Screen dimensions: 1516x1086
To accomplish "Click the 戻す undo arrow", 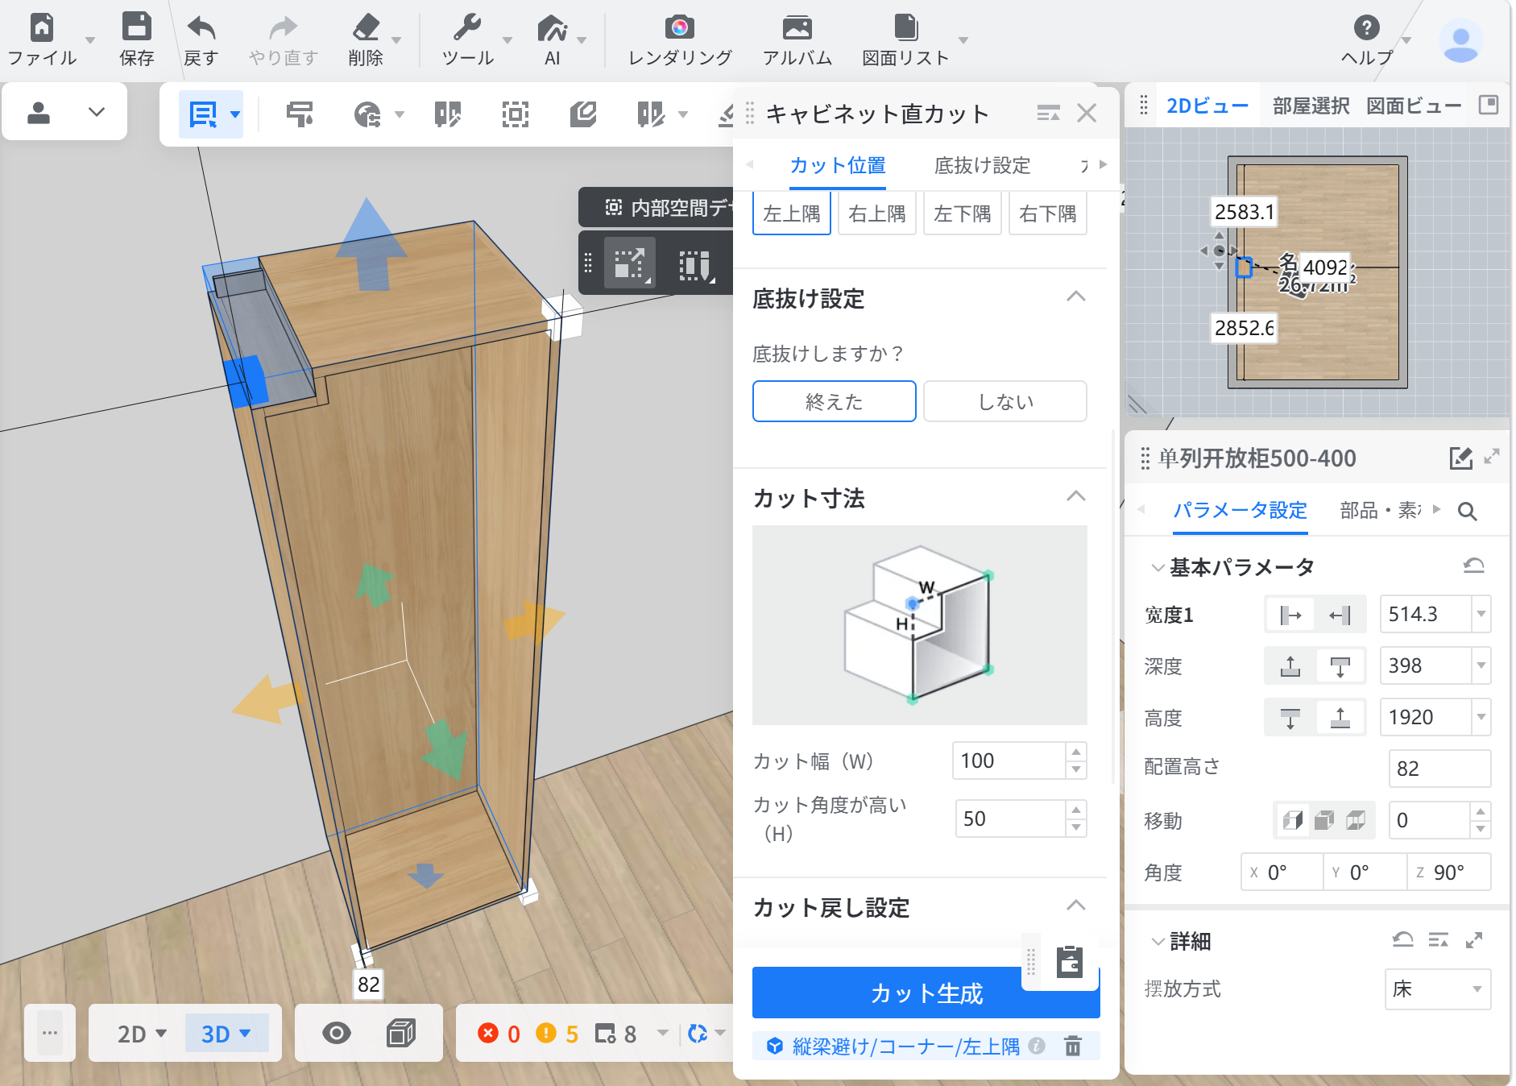I will point(201,28).
